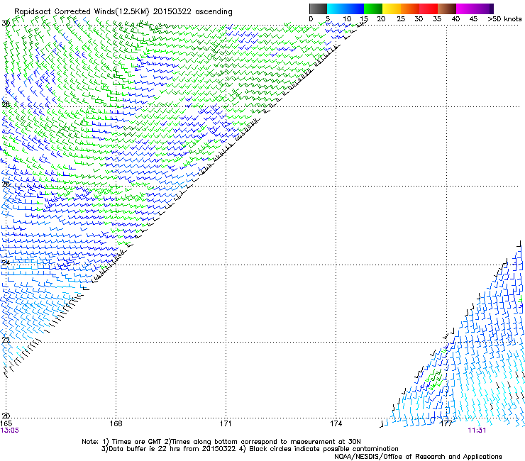The width and height of the screenshot is (525, 461).
Task: Click the yellow 20-25 knots legend segment
Action: [392, 9]
